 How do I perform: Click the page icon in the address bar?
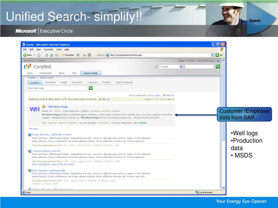pos(108,55)
